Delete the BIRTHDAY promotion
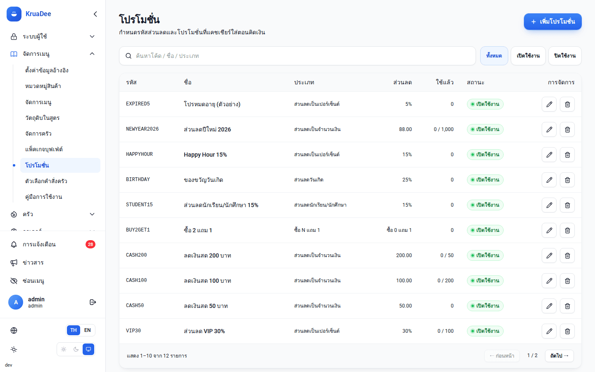The width and height of the screenshot is (595, 372). pos(567,180)
